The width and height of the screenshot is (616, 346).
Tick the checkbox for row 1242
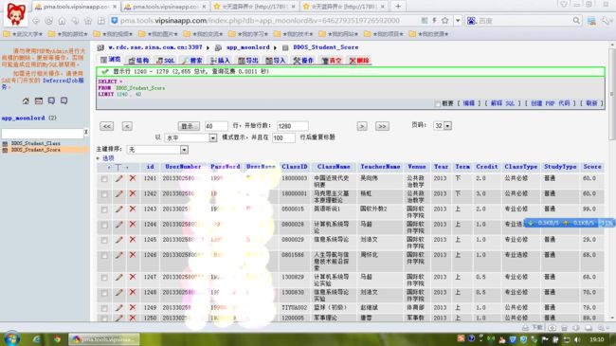tap(104, 194)
